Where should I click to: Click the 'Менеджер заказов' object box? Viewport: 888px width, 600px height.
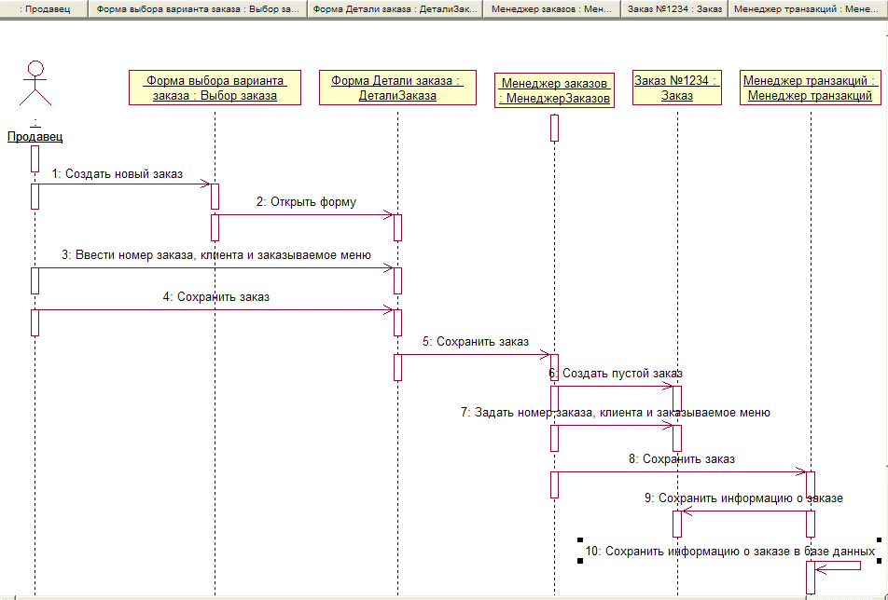(x=555, y=91)
